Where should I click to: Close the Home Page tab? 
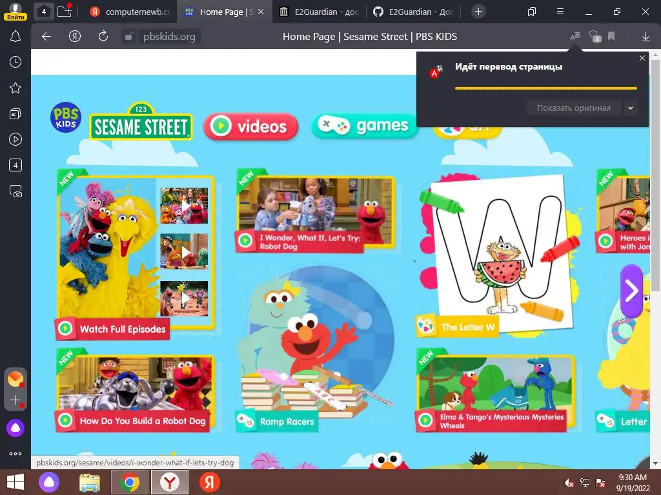pos(261,12)
